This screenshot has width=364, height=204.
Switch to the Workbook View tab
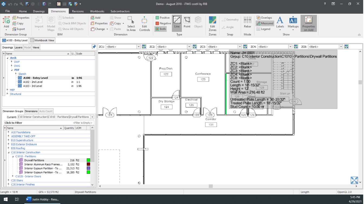(x=42, y=40)
